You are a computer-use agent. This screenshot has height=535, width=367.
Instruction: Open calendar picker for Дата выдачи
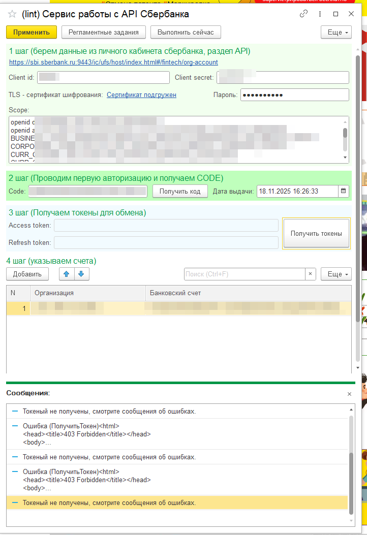point(344,191)
